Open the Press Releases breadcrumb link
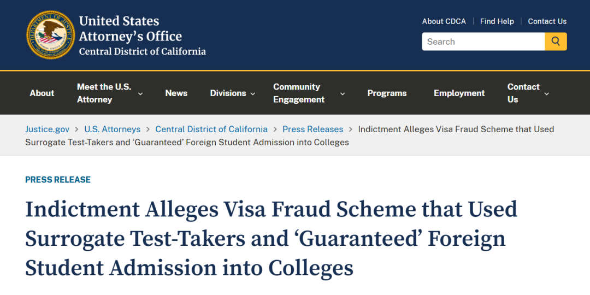Viewport: 590px width, 295px height. 312,129
